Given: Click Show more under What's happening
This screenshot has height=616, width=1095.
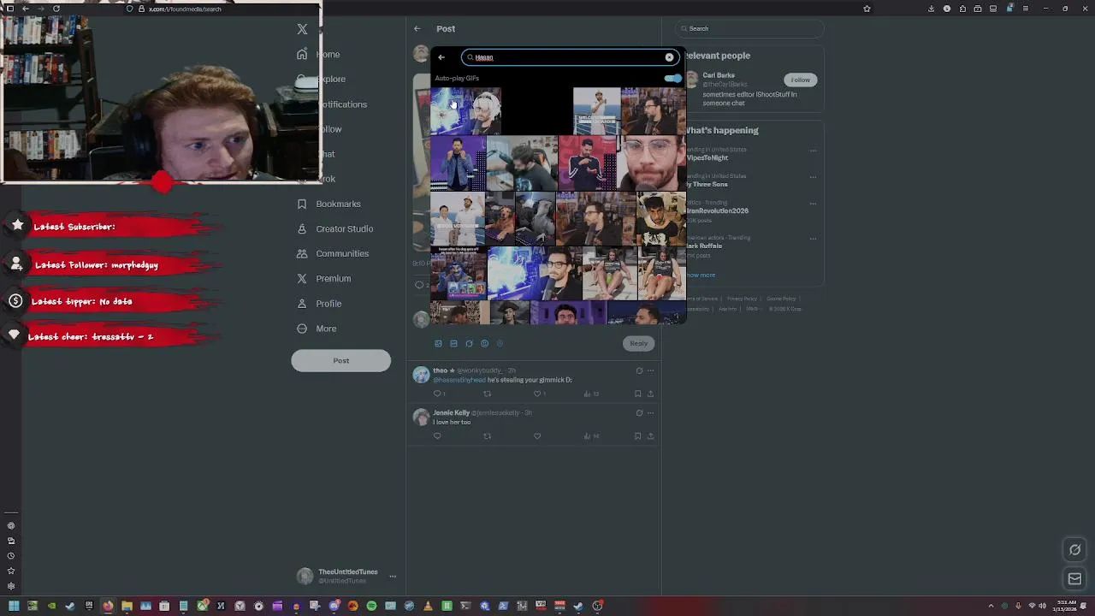Looking at the screenshot, I should pyautogui.click(x=701, y=275).
